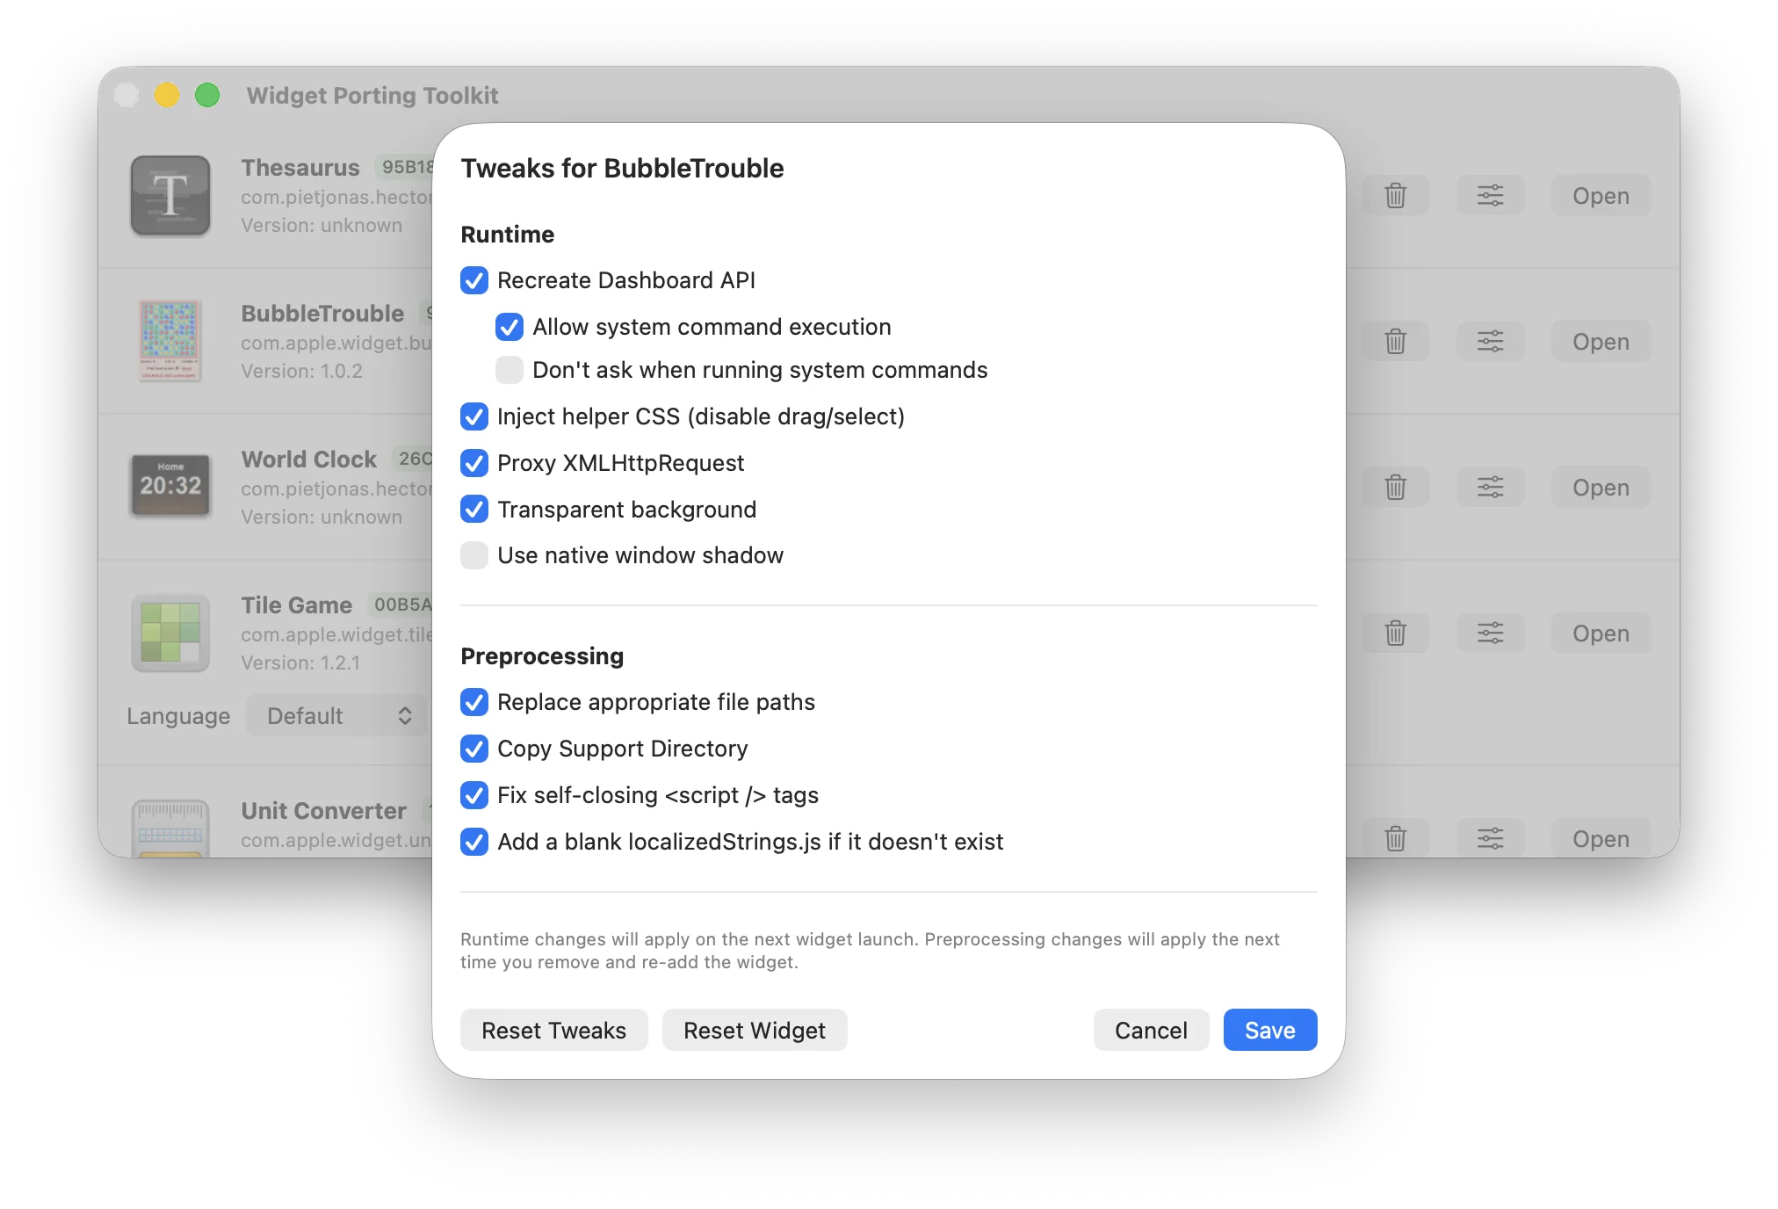This screenshot has height=1209, width=1778.
Task: Click the 'Thesaurus' widget name
Action: click(x=300, y=168)
